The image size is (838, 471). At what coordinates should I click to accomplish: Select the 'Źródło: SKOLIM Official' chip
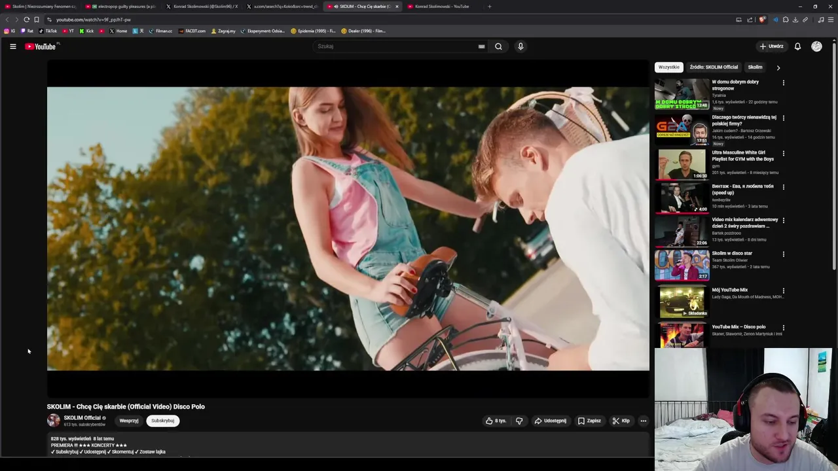[714, 67]
